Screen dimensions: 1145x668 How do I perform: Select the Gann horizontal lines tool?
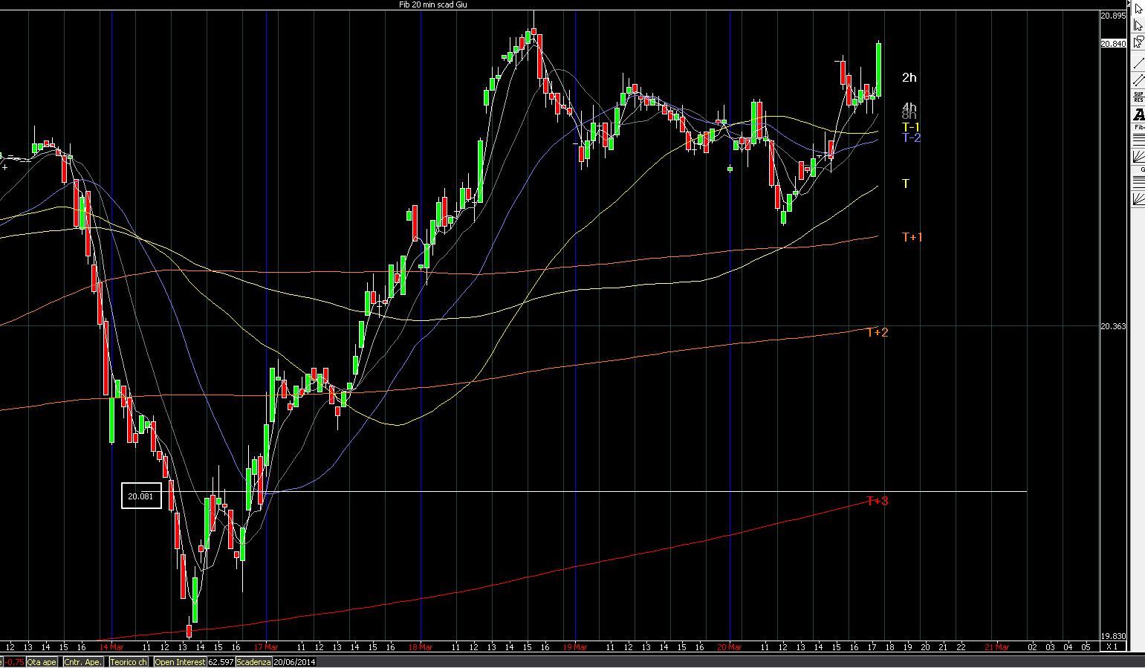click(1138, 181)
